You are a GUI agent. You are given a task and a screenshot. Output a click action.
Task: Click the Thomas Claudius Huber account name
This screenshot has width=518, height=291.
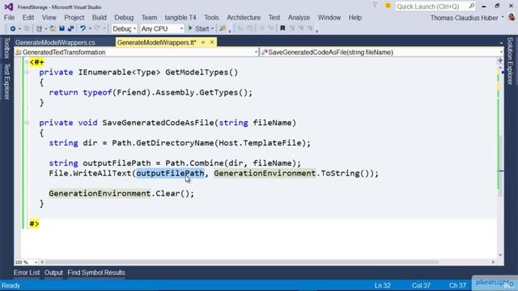click(464, 18)
